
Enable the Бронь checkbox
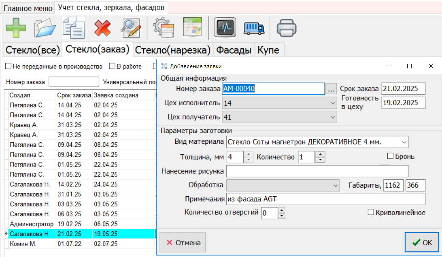391,157
